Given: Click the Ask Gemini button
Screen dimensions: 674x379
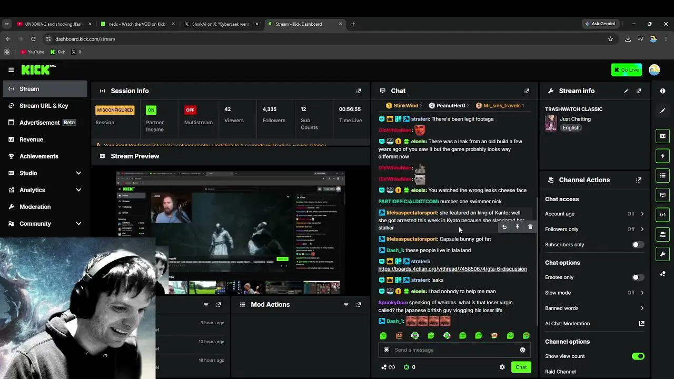Looking at the screenshot, I should pyautogui.click(x=599, y=24).
